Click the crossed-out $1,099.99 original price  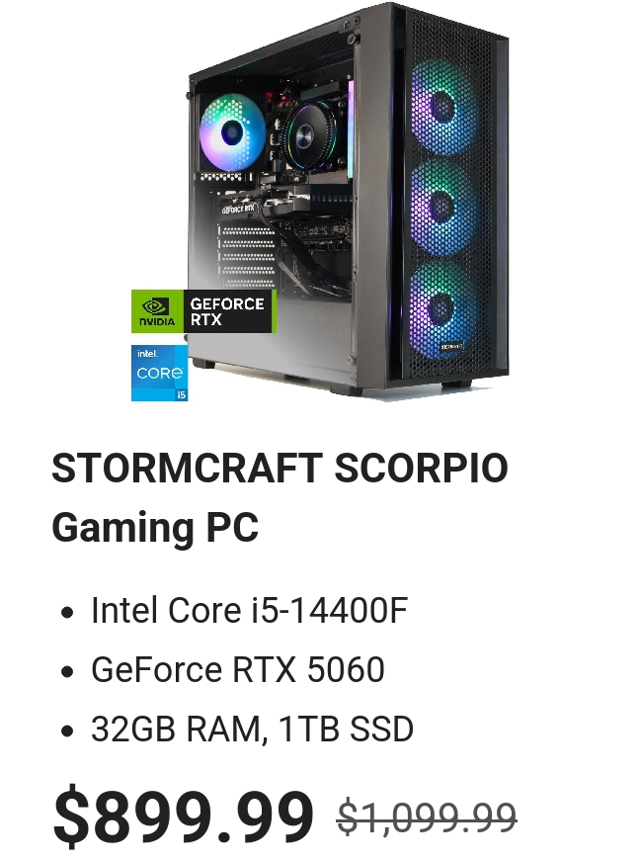(427, 817)
